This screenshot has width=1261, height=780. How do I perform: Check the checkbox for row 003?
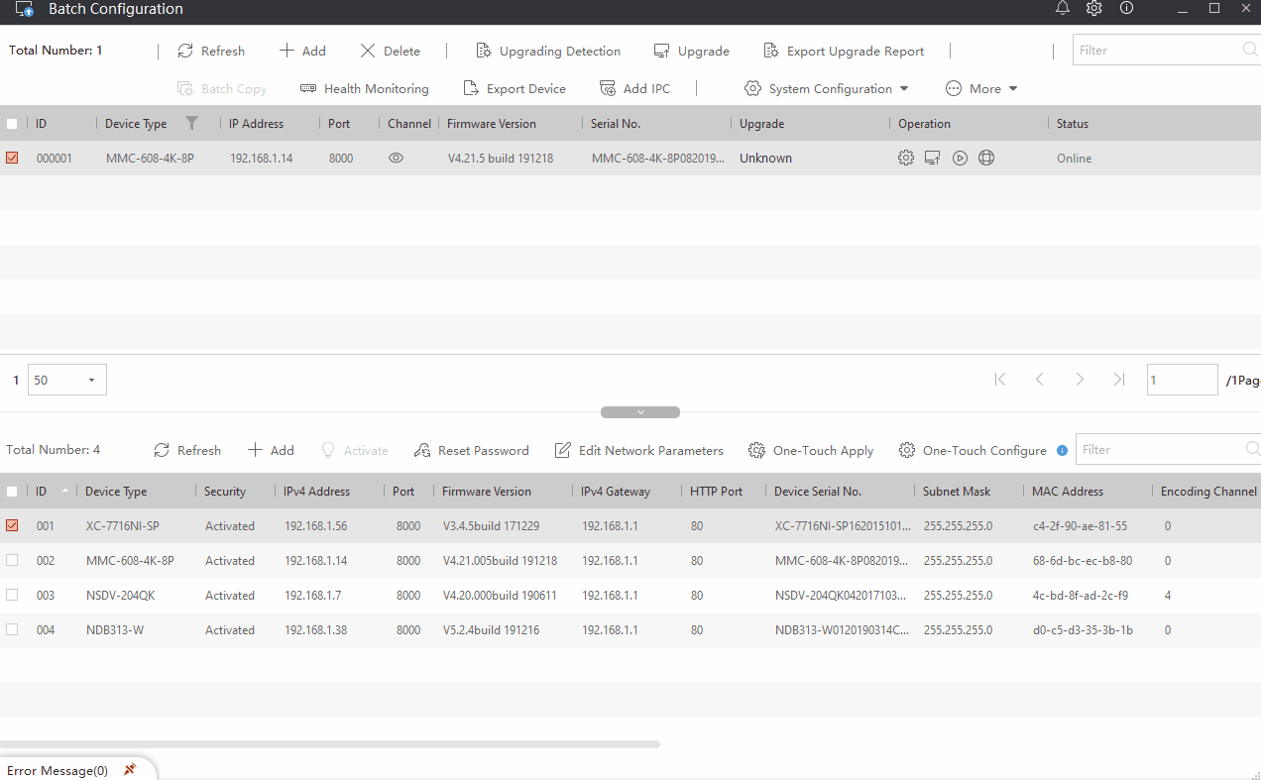point(12,595)
